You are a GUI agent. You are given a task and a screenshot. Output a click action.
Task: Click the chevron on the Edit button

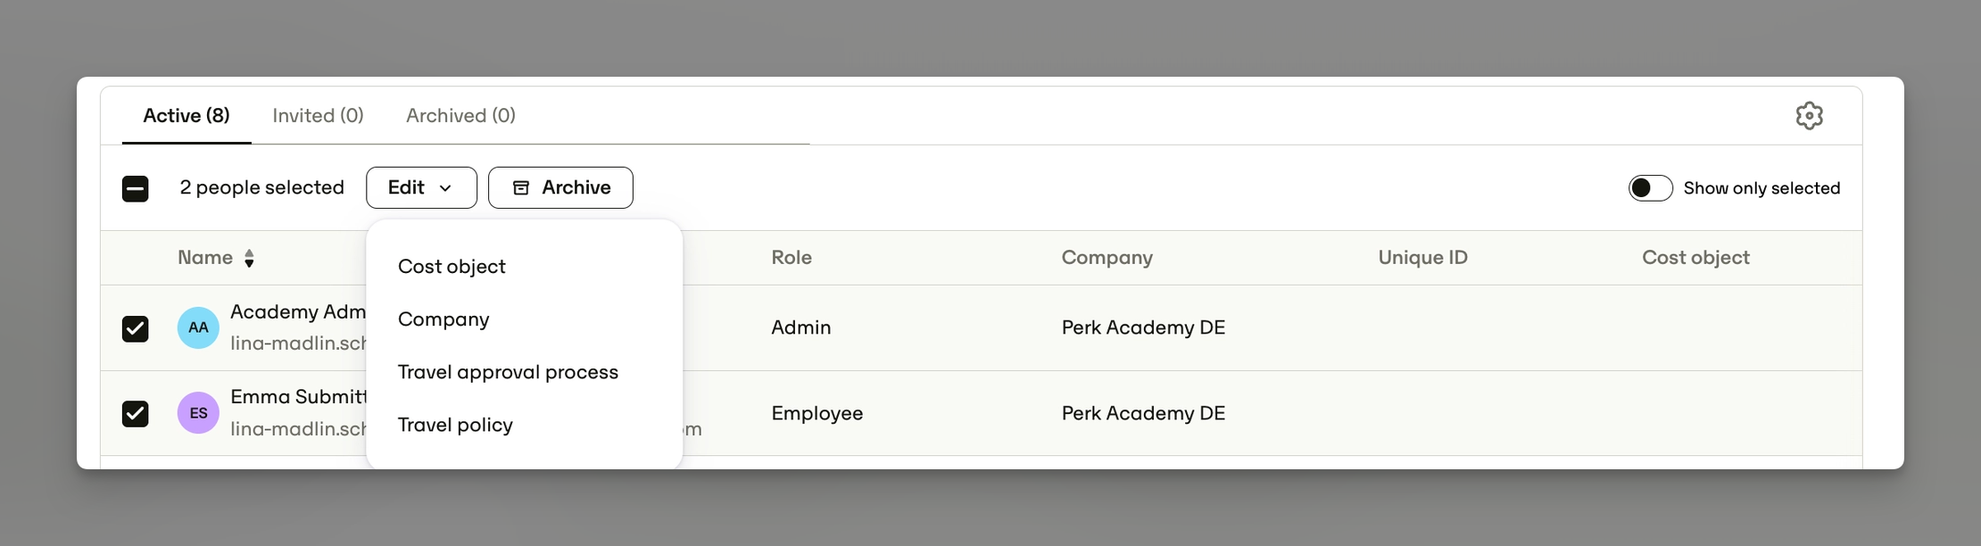(x=445, y=188)
